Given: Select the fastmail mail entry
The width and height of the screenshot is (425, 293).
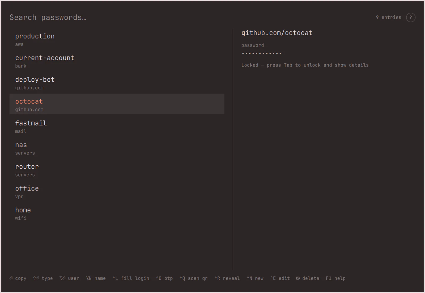Looking at the screenshot, I should coord(117,126).
